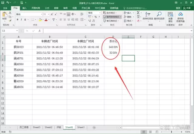
Task: Toggle Bold formatting
Action: [x=18, y=19]
